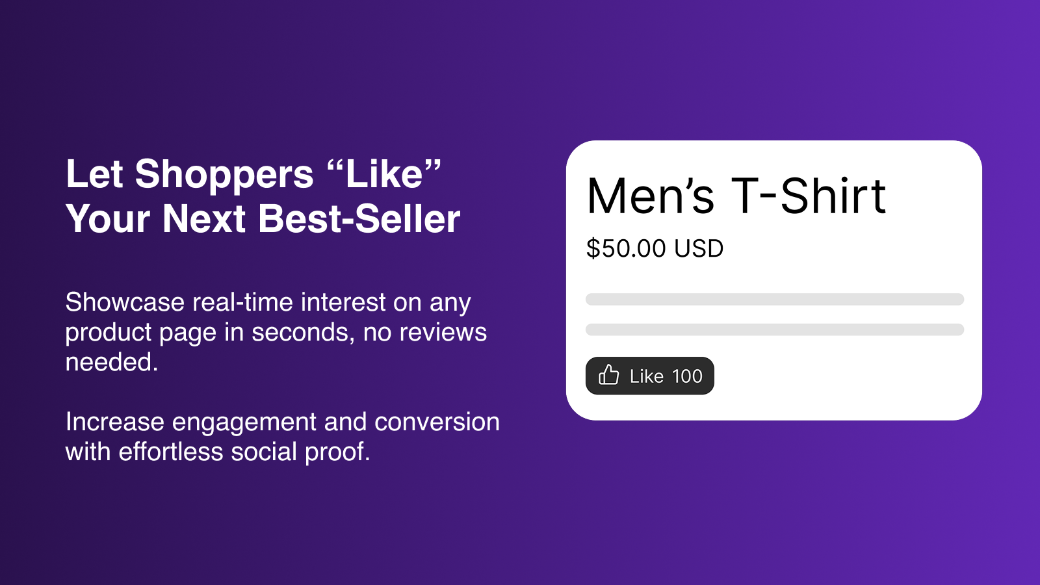
Task: Click the word "Shoppers" in headline
Action: click(x=224, y=175)
